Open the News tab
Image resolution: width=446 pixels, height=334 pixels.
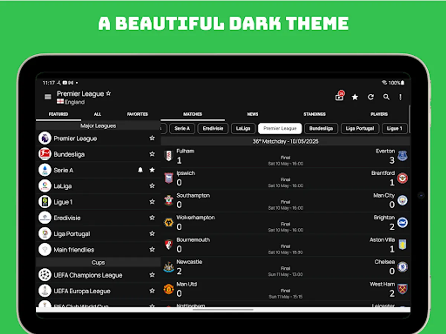point(253,114)
